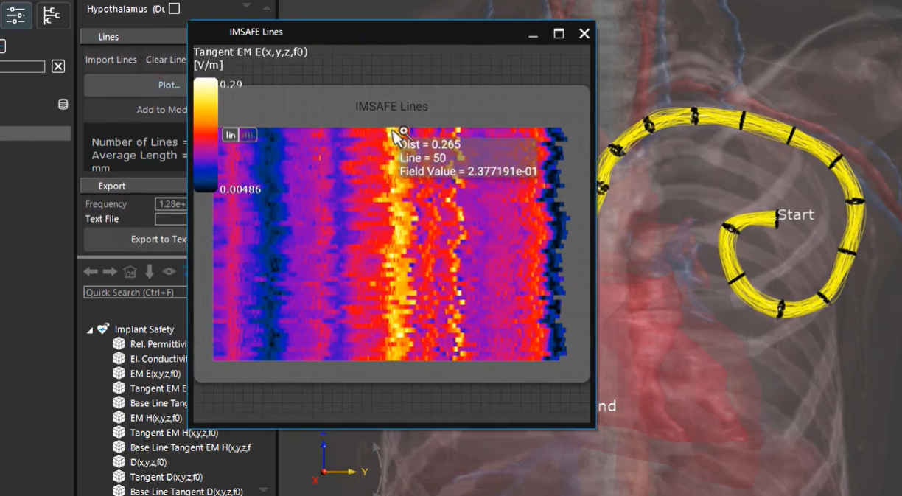The height and width of the screenshot is (496, 902).
Task: Maximize the IMSAFE Lines window
Action: pos(559,33)
